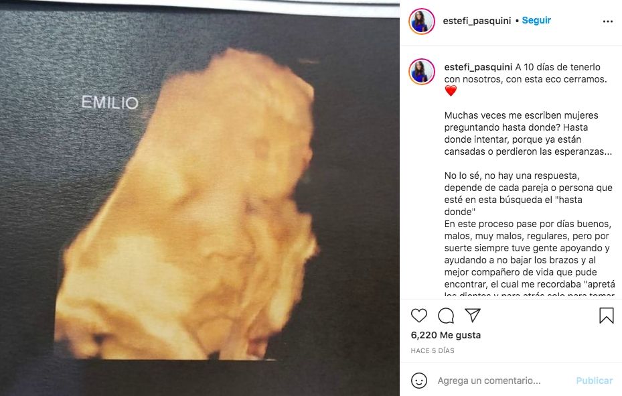Share the post via paper plane icon
622x396 pixels.
pos(473,316)
